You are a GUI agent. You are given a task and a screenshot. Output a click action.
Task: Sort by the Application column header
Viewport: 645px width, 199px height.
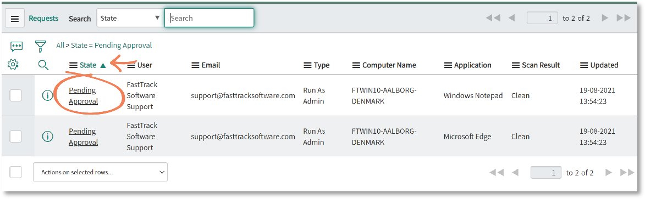pyautogui.click(x=473, y=65)
